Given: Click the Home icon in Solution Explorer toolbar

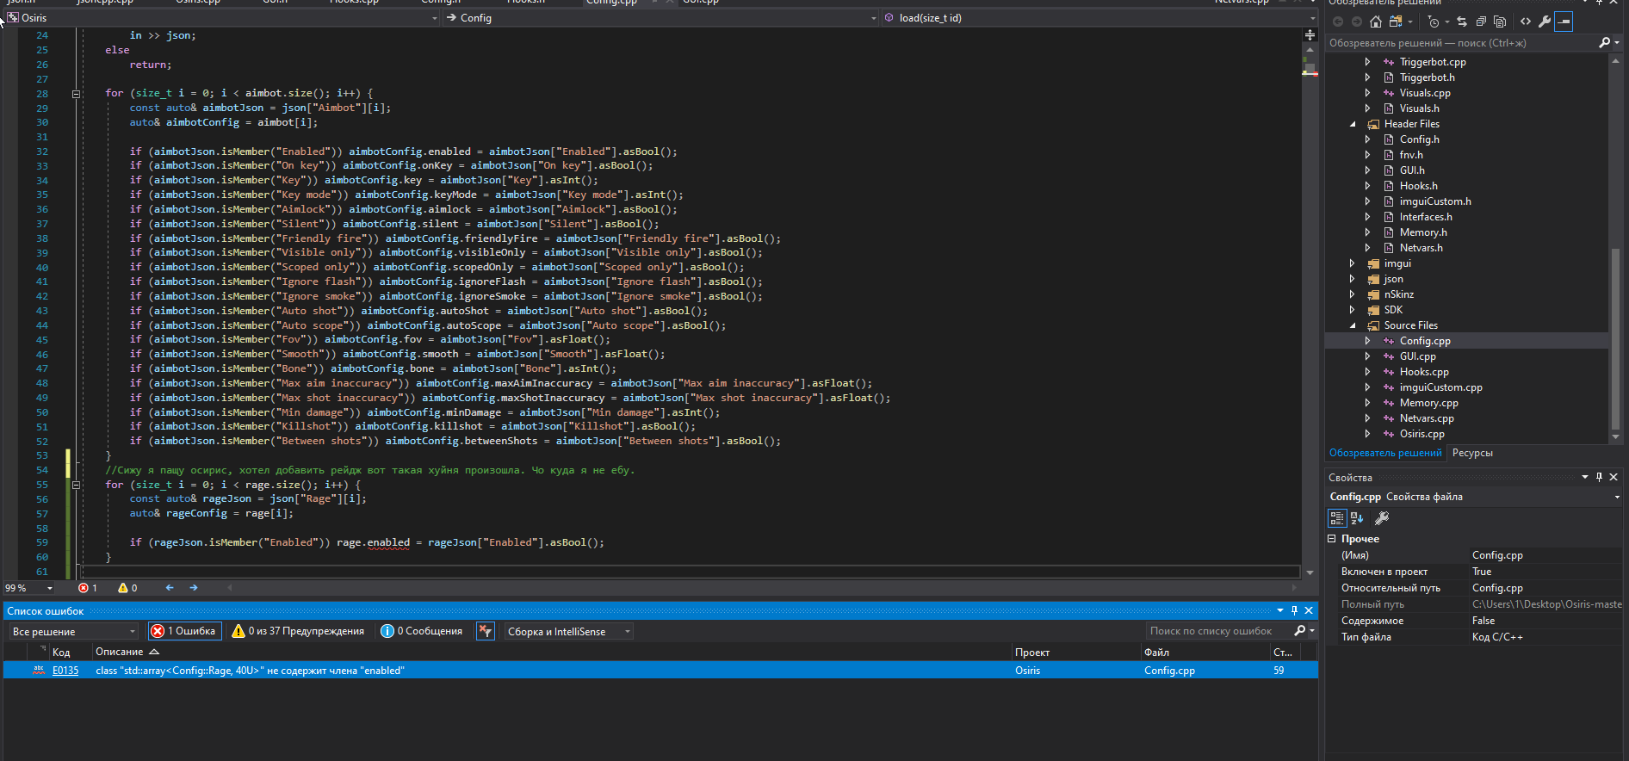Looking at the screenshot, I should pos(1375,22).
